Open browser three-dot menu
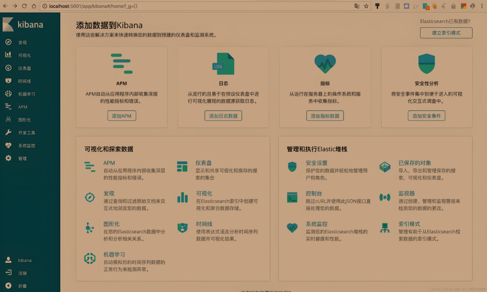Viewport: 487px width, 292px height. (482, 6)
